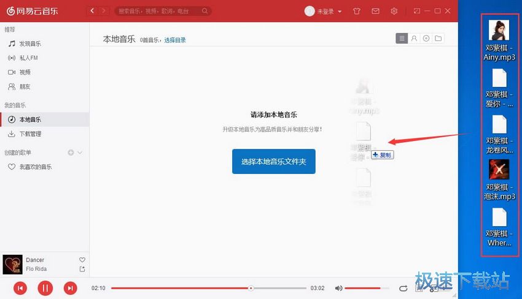Select desktop file 邓紫棋 - 龙卷风
The image size is (522, 299).
click(x=499, y=135)
